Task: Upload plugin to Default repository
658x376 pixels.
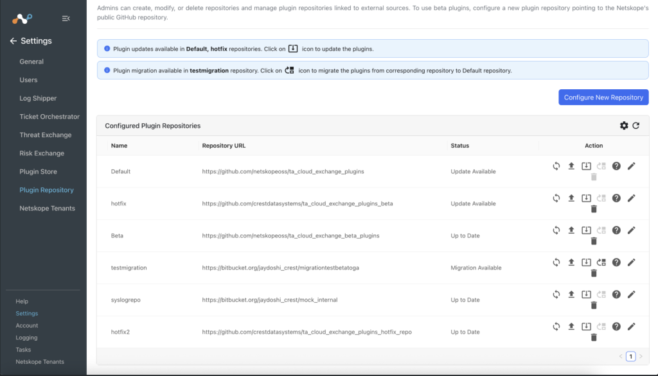Action: 571,166
